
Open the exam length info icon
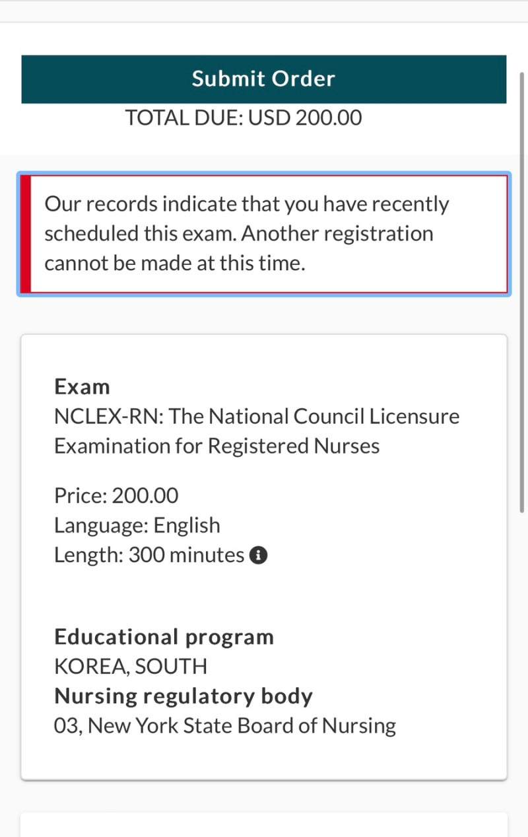coord(259,555)
